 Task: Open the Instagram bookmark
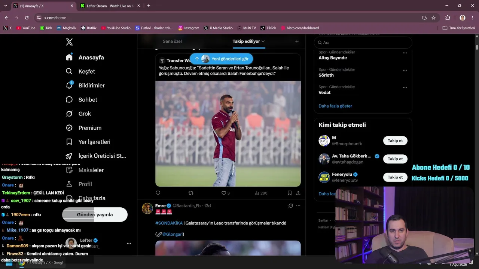[189, 28]
